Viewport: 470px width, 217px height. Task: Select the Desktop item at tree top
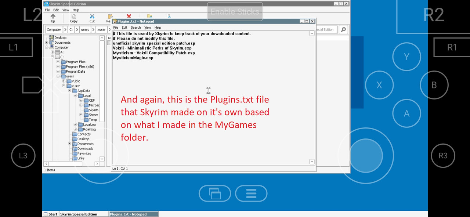58,37
